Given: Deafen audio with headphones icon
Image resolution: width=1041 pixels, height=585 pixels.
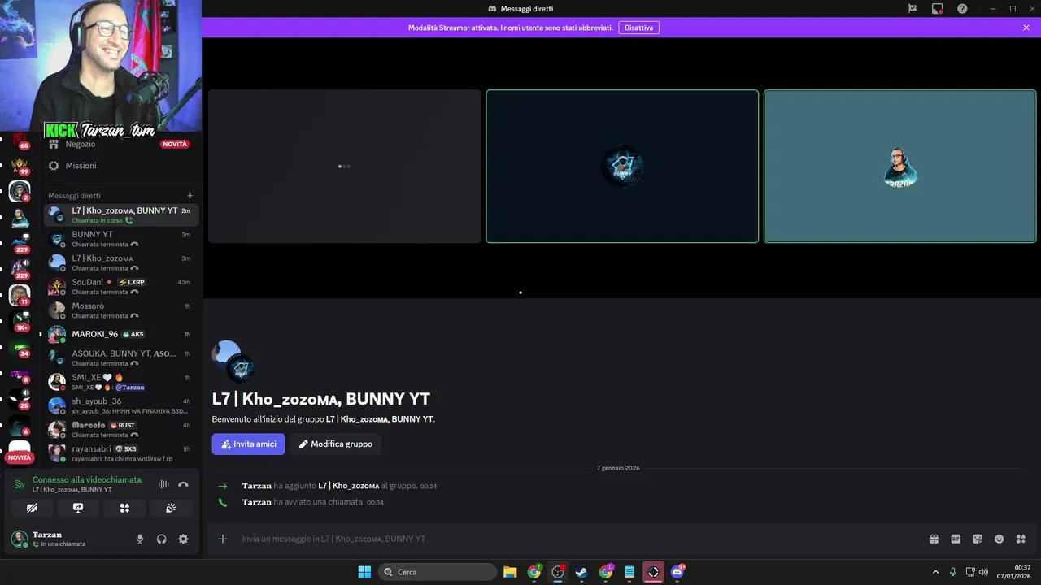Looking at the screenshot, I should tap(161, 539).
